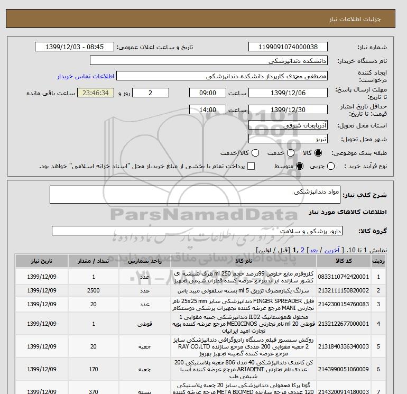Click the سرنگ یکبارمصرف item name in row 2
The height and width of the screenshot is (394, 407).
click(244, 291)
